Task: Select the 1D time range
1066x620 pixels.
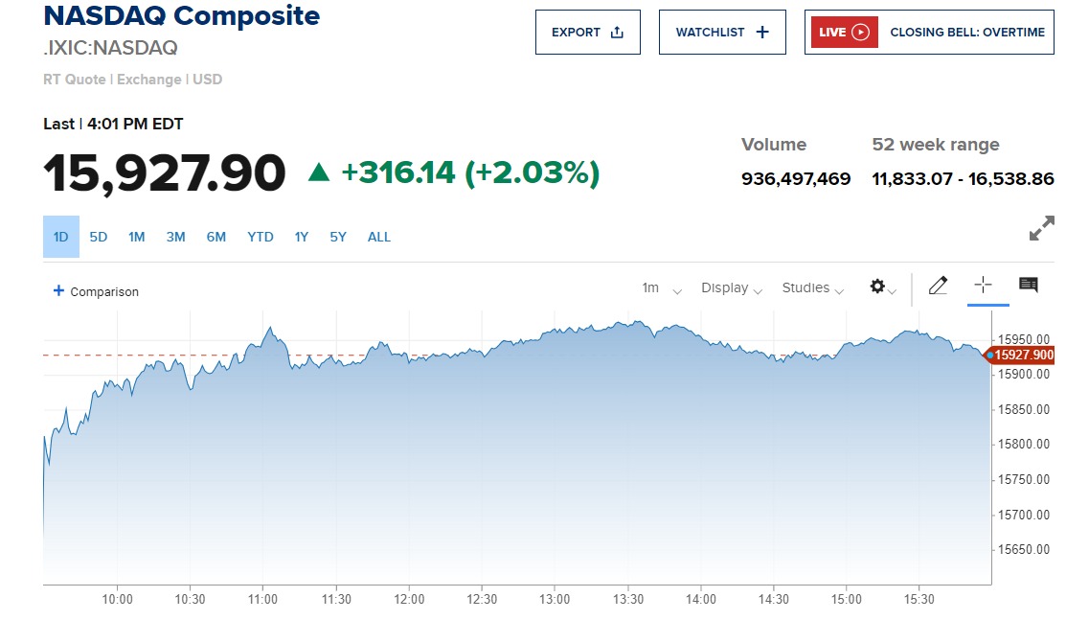Action: [61, 237]
